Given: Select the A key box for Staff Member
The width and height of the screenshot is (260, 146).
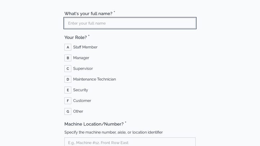Looking at the screenshot, I should click(68, 47).
